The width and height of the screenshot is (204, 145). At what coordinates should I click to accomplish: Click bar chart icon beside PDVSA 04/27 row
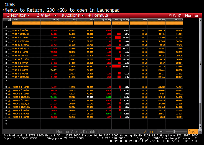(x=9, y=111)
